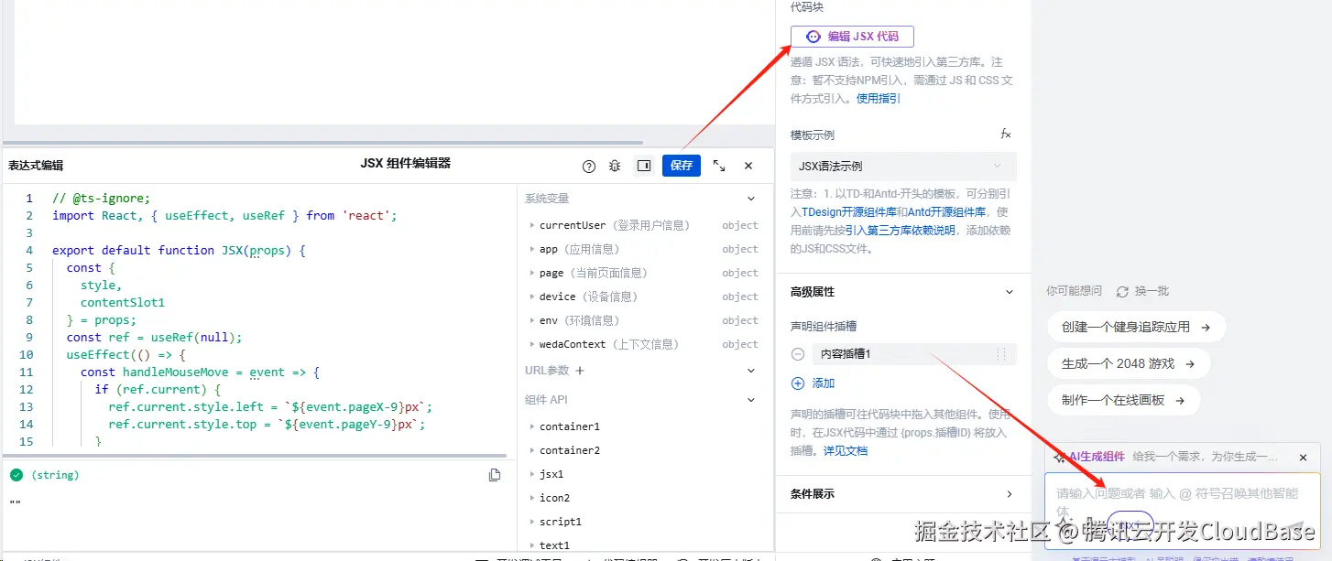This screenshot has width=1332, height=561.
Task: Grab the drag handle of 内容插槽1
Action: (1001, 354)
